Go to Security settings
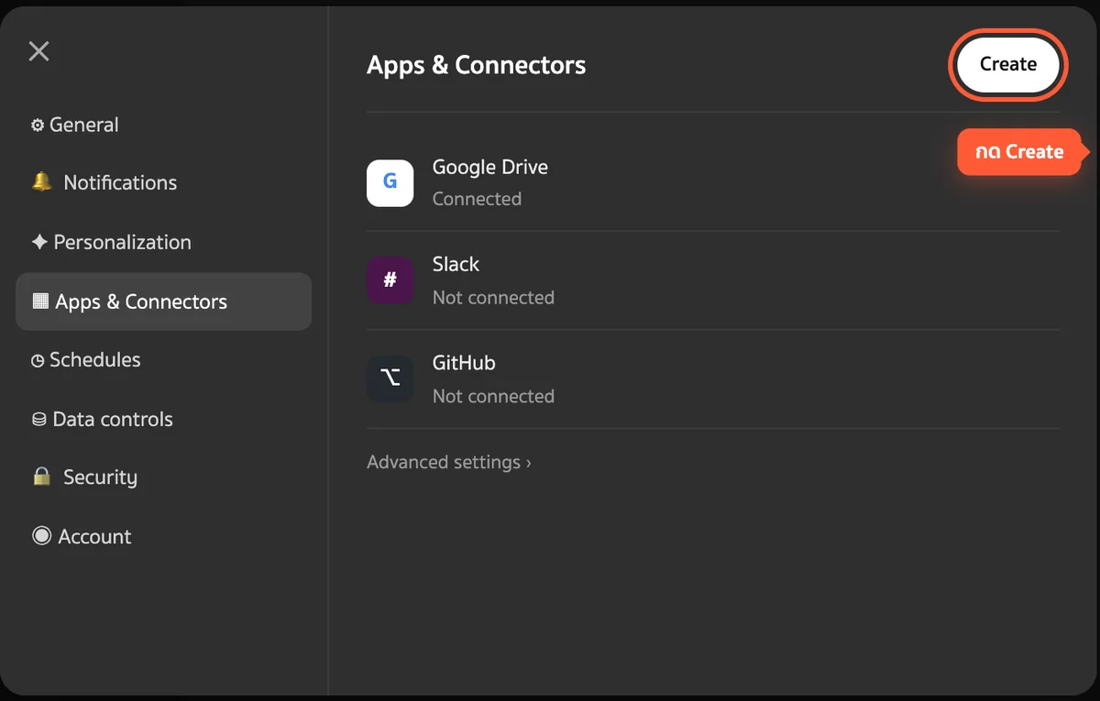 pyautogui.click(x=164, y=477)
